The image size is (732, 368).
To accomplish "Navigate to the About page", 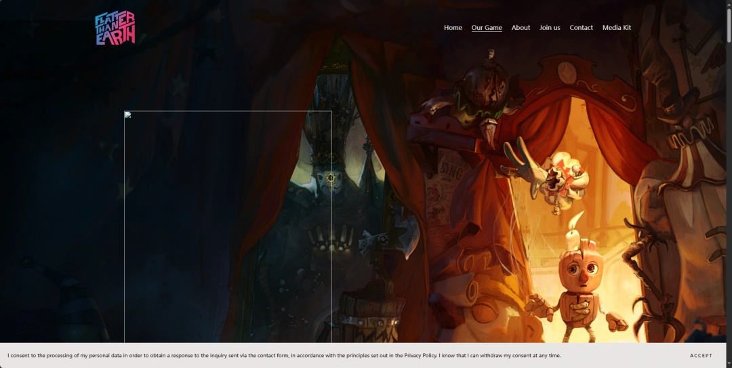I will pyautogui.click(x=521, y=28).
